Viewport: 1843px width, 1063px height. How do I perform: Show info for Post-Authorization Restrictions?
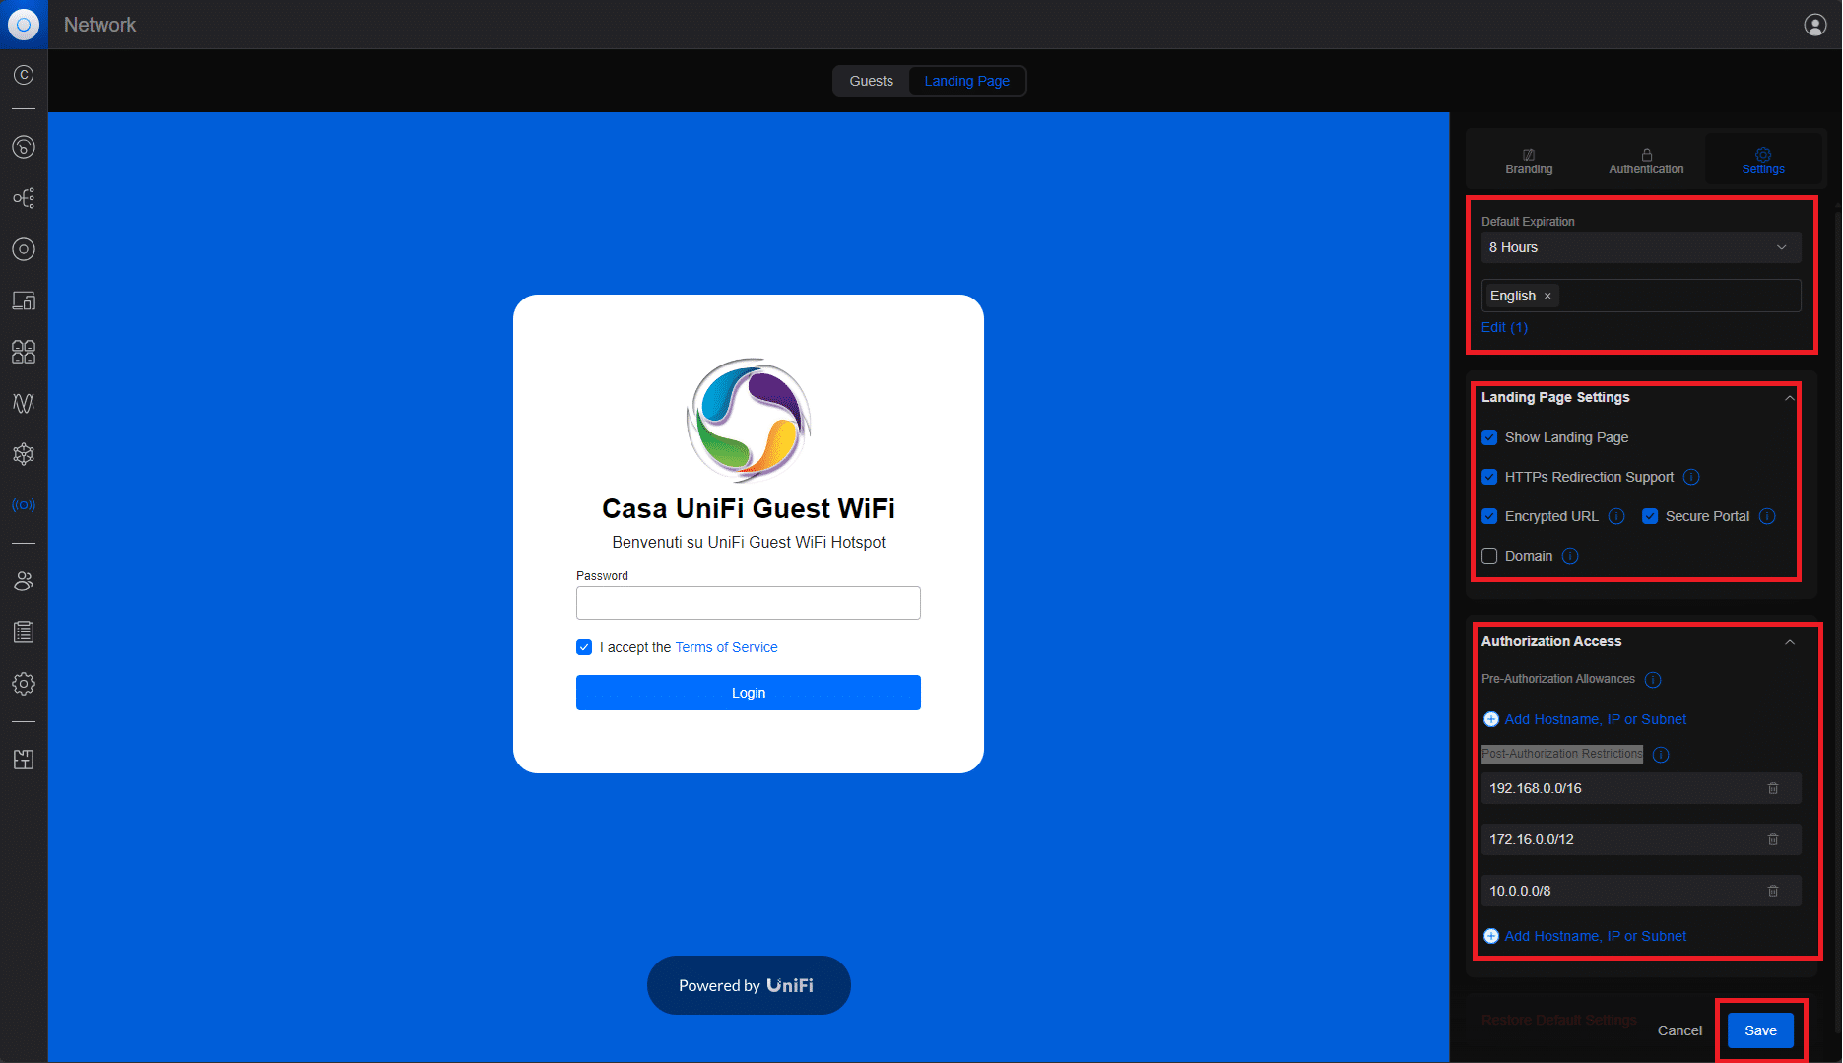tap(1661, 755)
